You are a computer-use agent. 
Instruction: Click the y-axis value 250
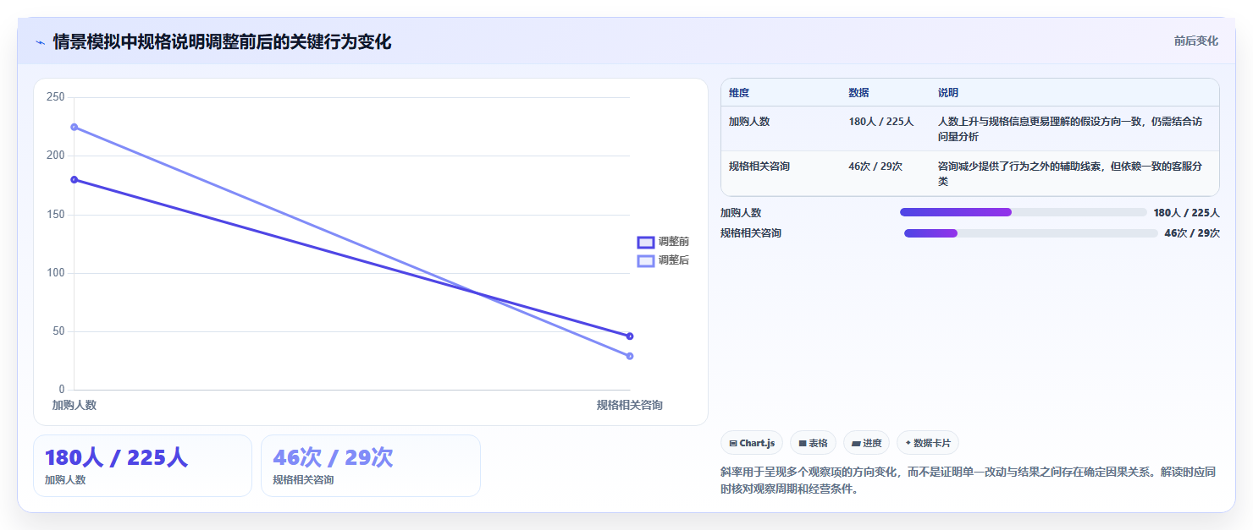(56, 97)
